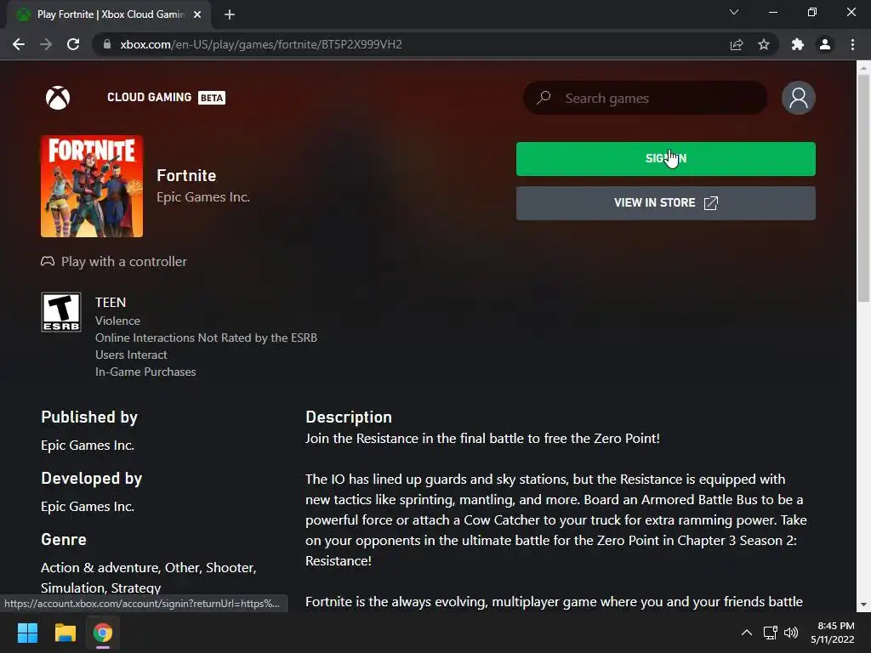Go back using browser back arrow
Screen dimensions: 871x653
tap(19, 44)
